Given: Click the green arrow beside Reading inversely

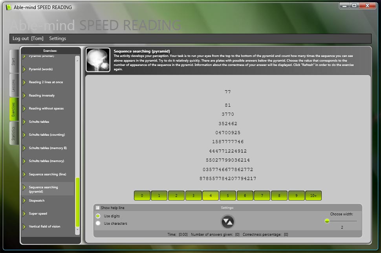Looking at the screenshot, I should [x=24, y=95].
